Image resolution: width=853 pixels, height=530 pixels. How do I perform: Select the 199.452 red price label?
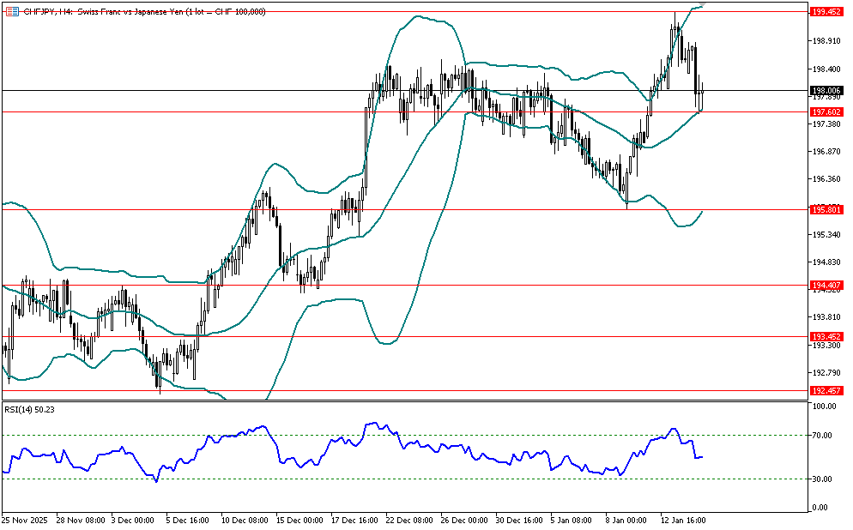[x=825, y=11]
